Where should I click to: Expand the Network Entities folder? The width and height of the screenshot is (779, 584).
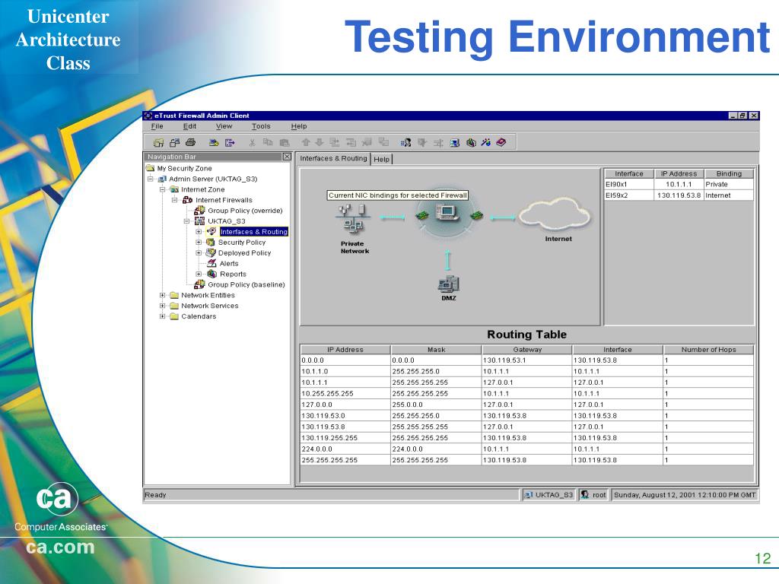point(163,295)
